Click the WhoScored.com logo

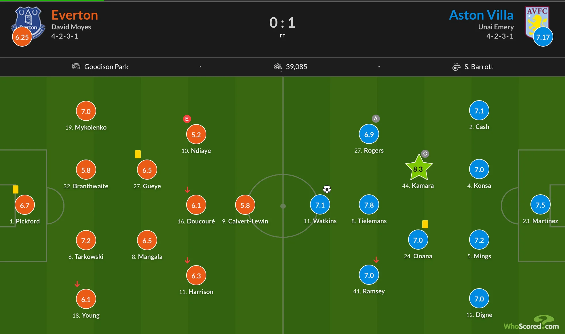531,323
